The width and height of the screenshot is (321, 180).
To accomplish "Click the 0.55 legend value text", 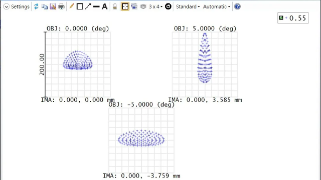I will click(x=297, y=18).
